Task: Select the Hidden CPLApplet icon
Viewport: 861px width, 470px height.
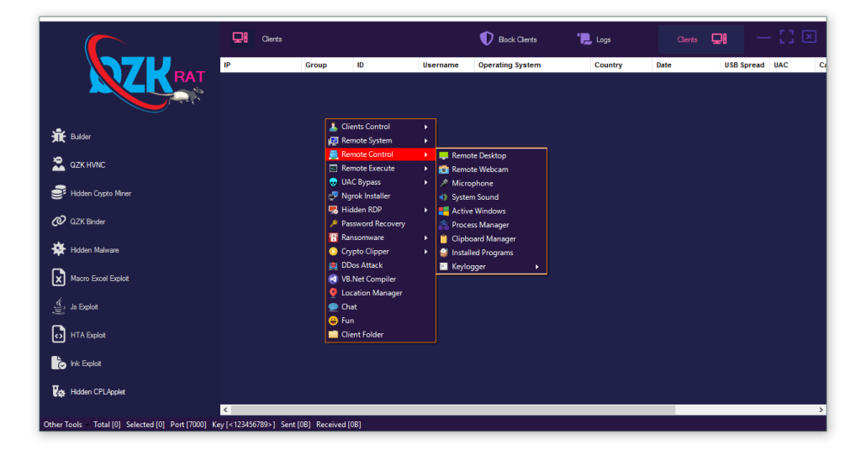Action: (x=58, y=391)
